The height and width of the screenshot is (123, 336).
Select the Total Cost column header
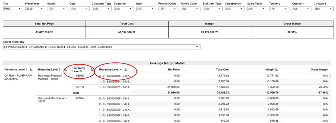223,69
